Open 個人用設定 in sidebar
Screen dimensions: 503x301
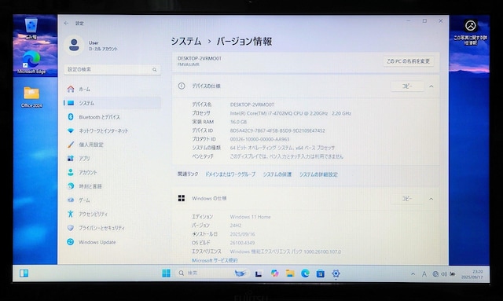pyautogui.click(x=112, y=145)
